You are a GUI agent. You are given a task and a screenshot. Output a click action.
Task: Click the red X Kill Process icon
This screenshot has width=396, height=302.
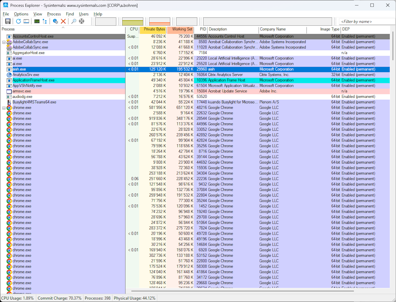pos(63,21)
